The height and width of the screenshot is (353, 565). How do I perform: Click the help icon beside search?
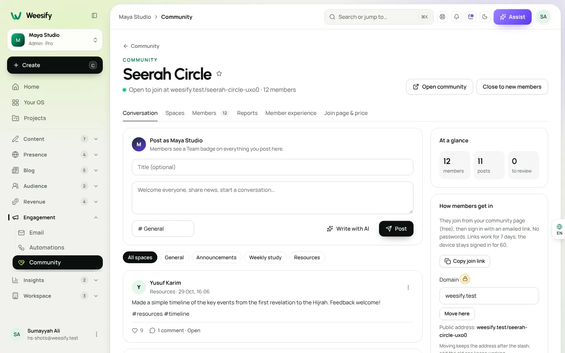tap(443, 17)
